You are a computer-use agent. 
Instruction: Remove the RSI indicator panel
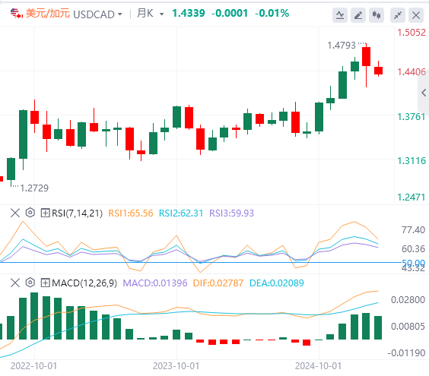15,213
